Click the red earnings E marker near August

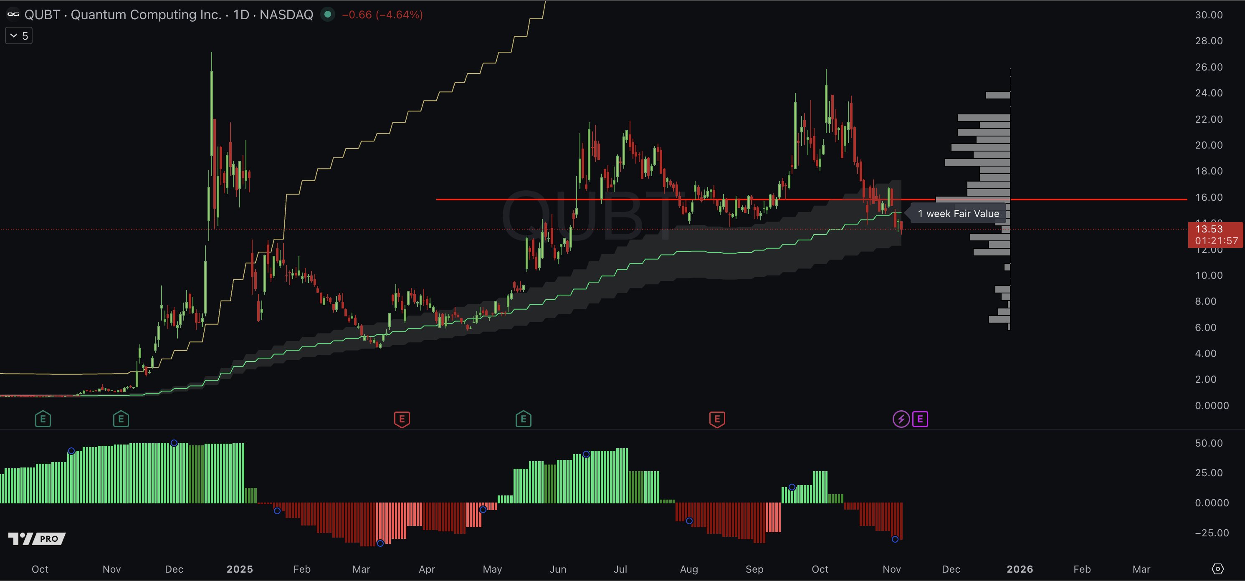pyautogui.click(x=717, y=419)
